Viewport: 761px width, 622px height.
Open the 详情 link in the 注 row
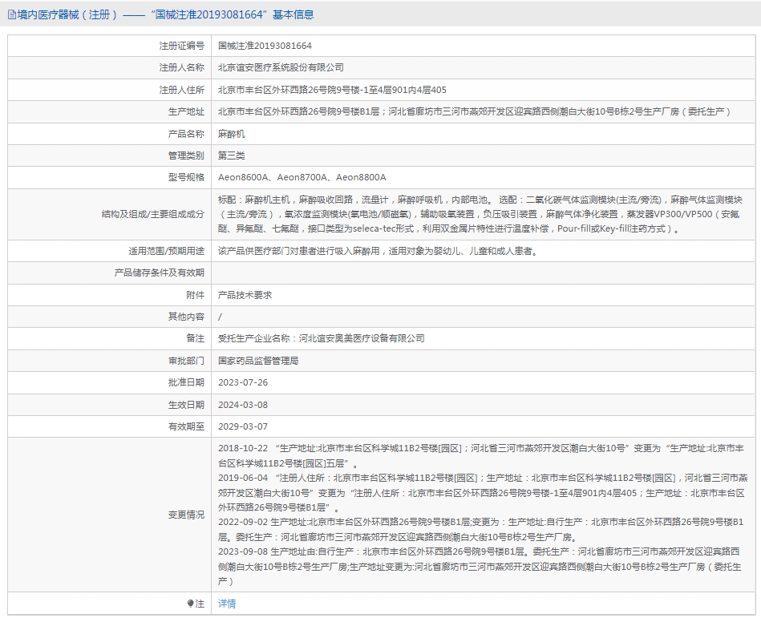(227, 604)
